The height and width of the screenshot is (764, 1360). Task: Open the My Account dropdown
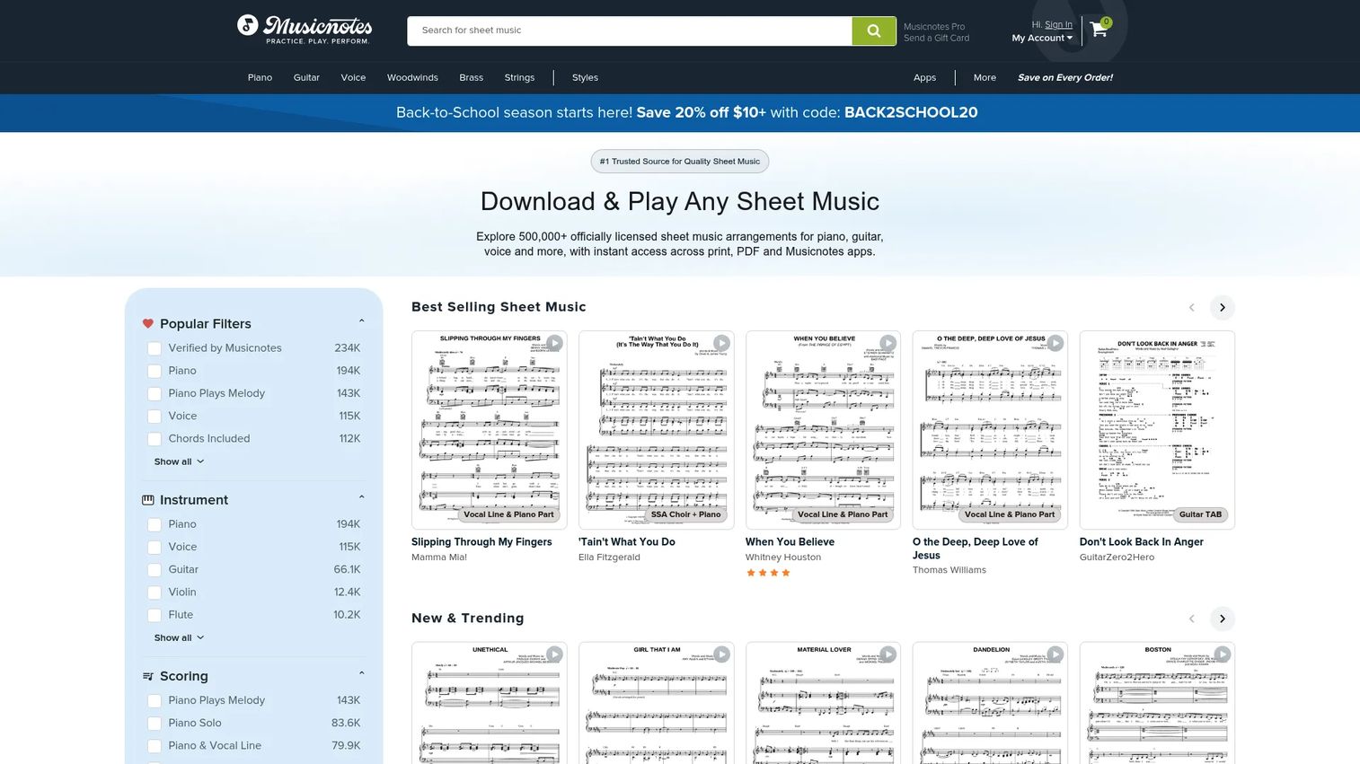pyautogui.click(x=1042, y=38)
